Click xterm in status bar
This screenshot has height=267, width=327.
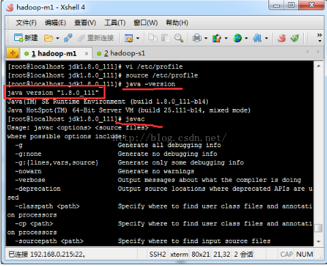[179, 255]
